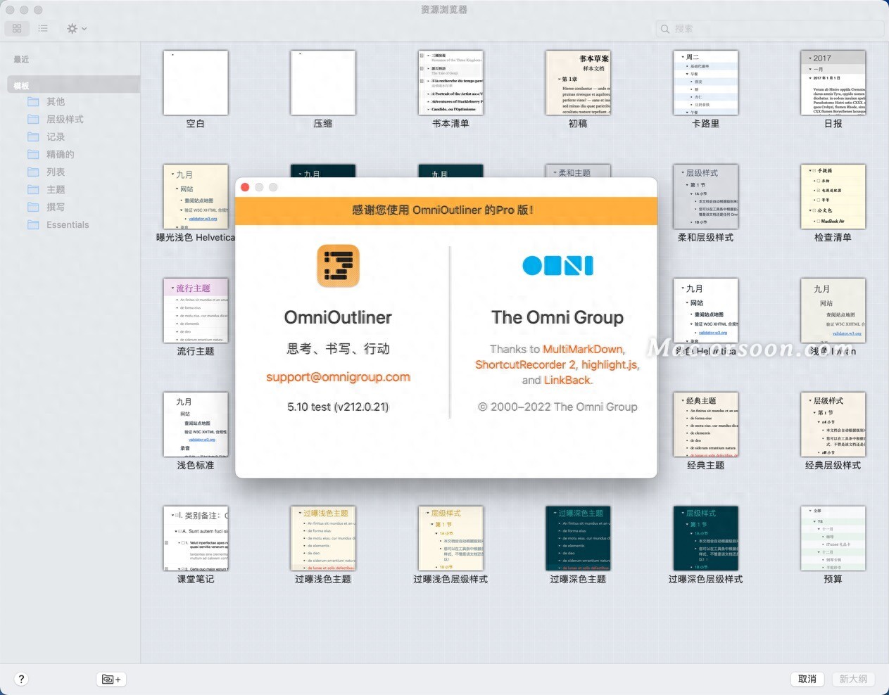Switch to list view icon

click(x=43, y=28)
